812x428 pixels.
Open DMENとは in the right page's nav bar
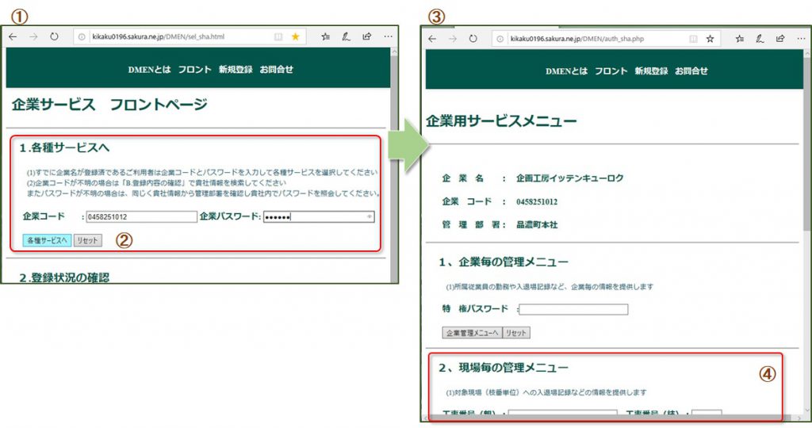566,71
